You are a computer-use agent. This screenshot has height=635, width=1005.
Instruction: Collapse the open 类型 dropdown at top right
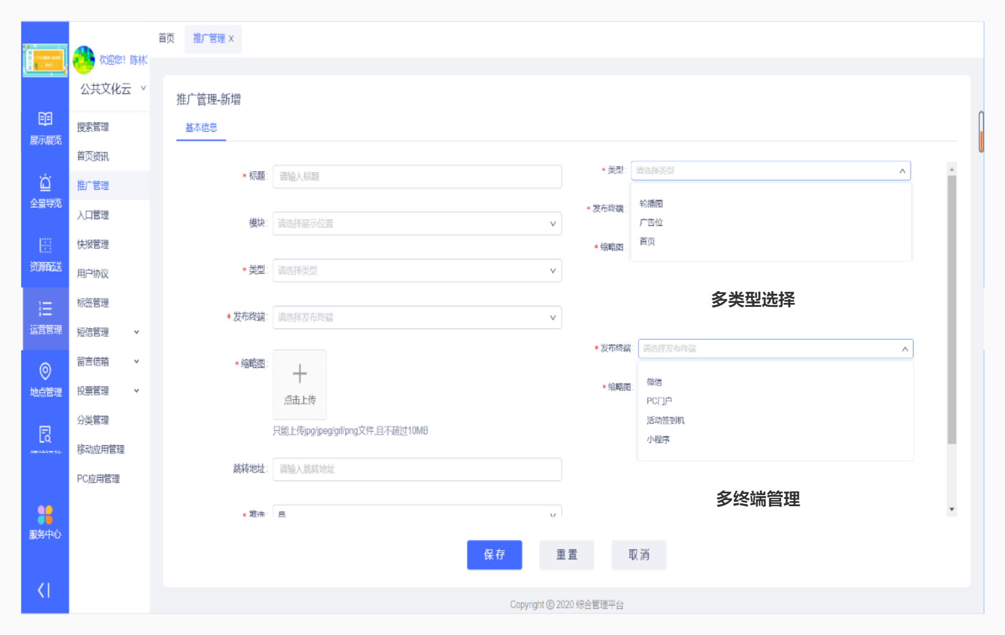902,171
